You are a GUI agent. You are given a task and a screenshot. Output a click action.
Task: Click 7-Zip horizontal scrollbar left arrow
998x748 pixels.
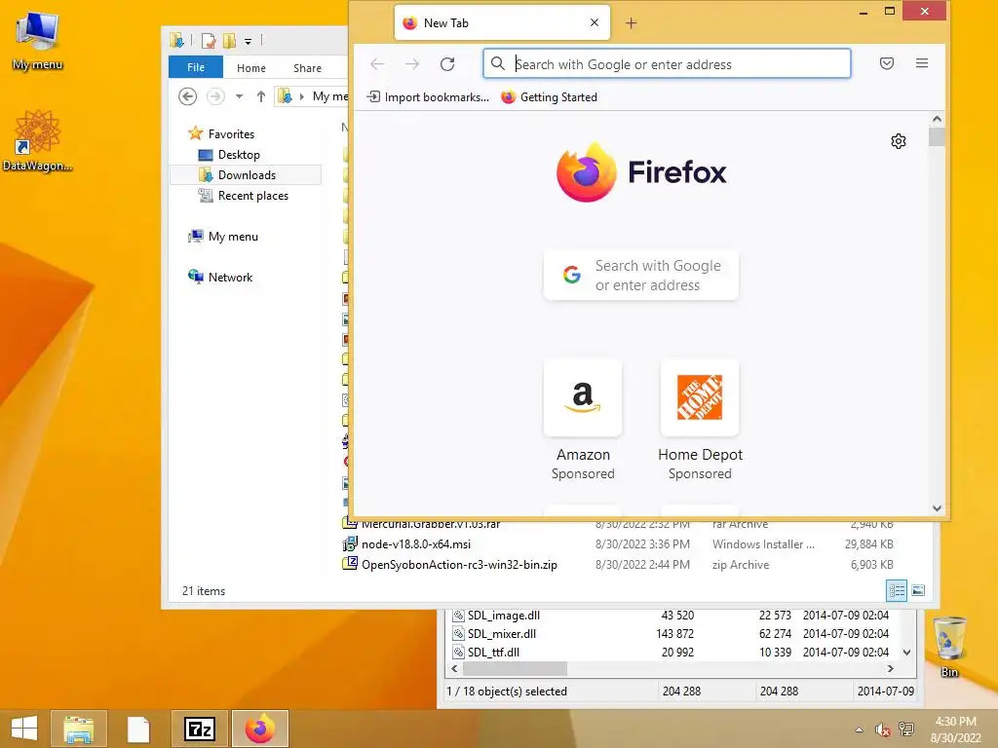[x=454, y=668]
